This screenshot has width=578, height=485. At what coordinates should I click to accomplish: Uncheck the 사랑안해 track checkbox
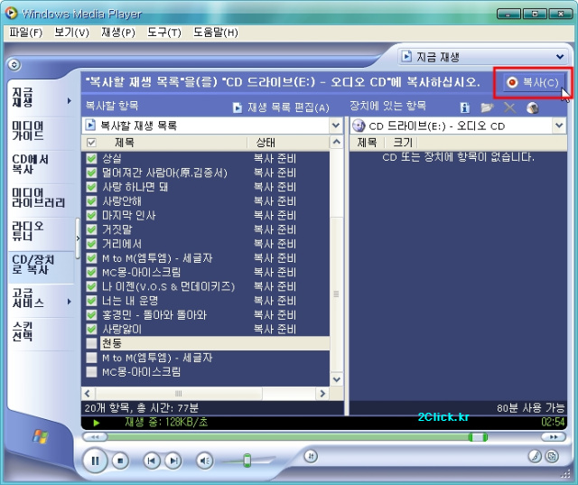click(91, 201)
